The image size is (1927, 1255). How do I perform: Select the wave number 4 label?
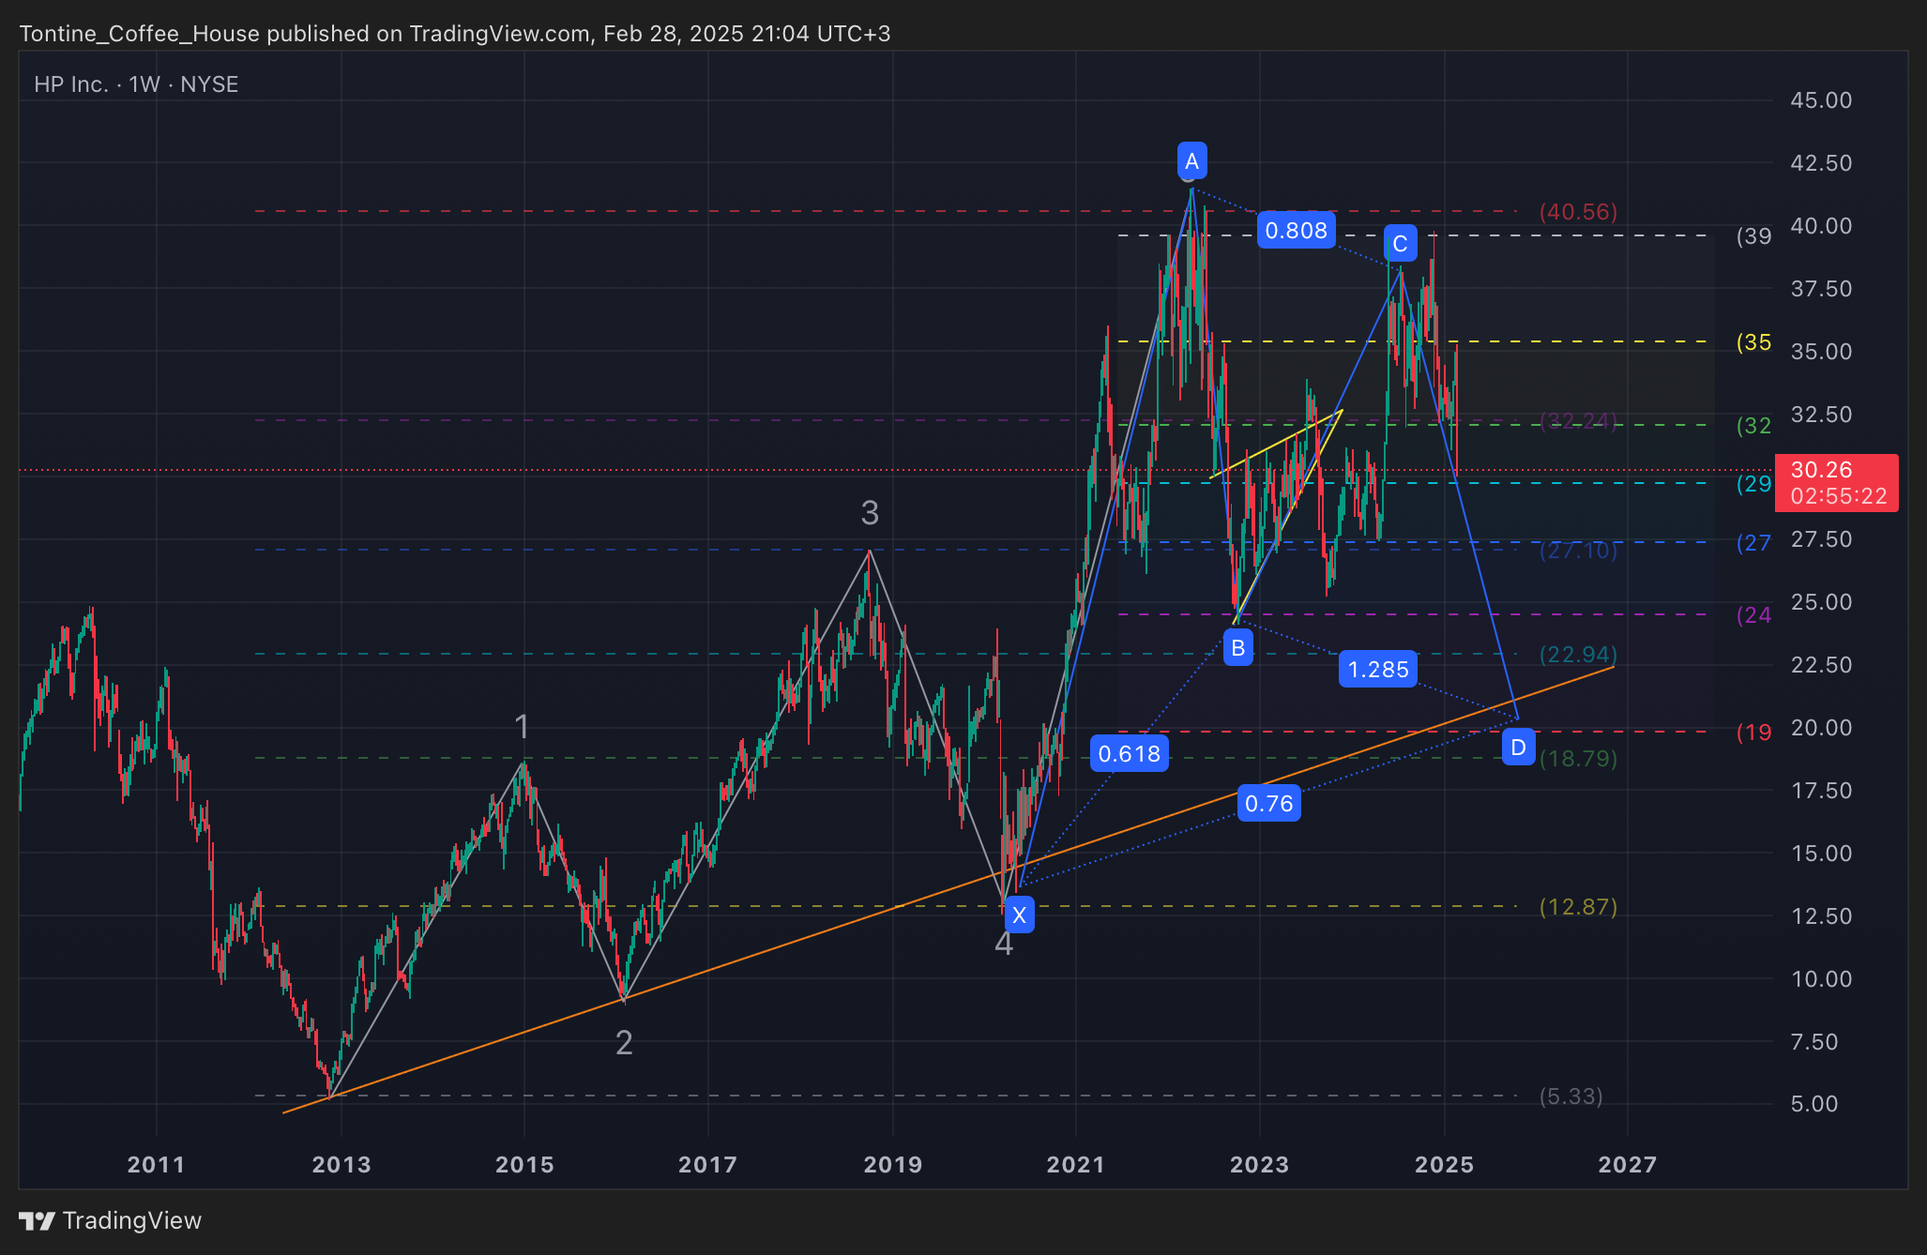coord(1004,944)
